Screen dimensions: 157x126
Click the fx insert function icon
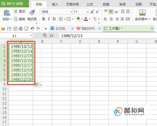(x=52, y=35)
